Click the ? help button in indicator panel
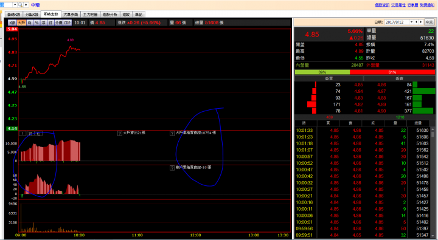Screen dimensions: 438x240 (22, 134)
